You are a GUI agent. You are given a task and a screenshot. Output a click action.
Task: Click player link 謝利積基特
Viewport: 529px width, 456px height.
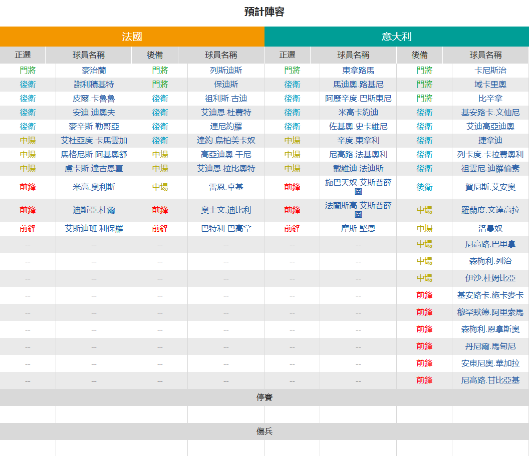pos(94,84)
